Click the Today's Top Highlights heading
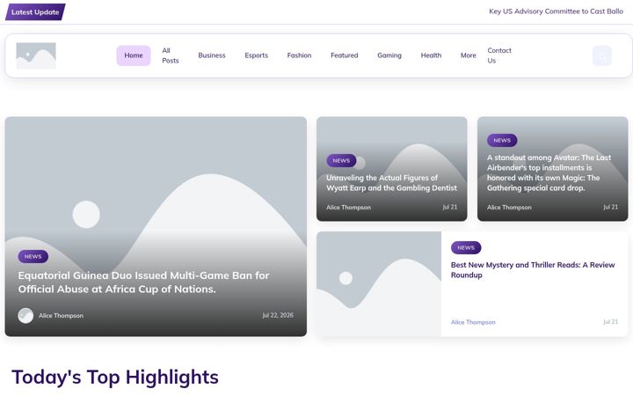Viewport: 633px width, 396px height. [x=115, y=377]
